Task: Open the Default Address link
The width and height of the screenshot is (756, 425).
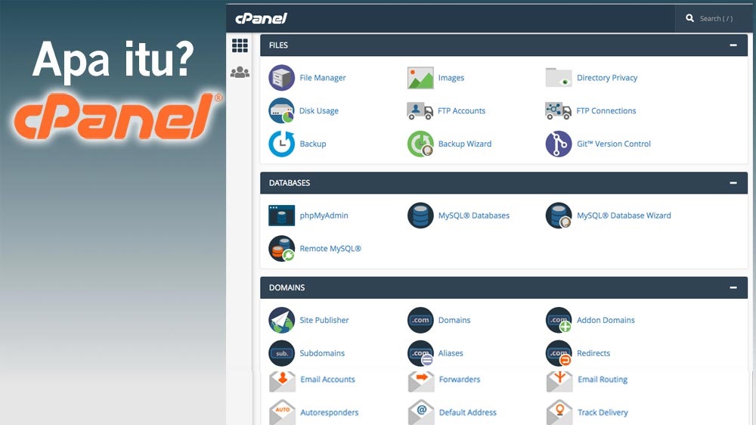Action: click(x=468, y=412)
